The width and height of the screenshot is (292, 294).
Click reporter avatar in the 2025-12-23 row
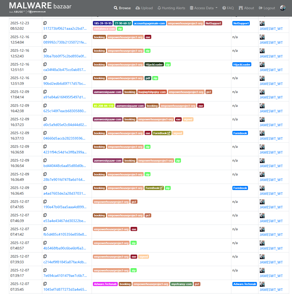pyautogui.click(x=262, y=23)
